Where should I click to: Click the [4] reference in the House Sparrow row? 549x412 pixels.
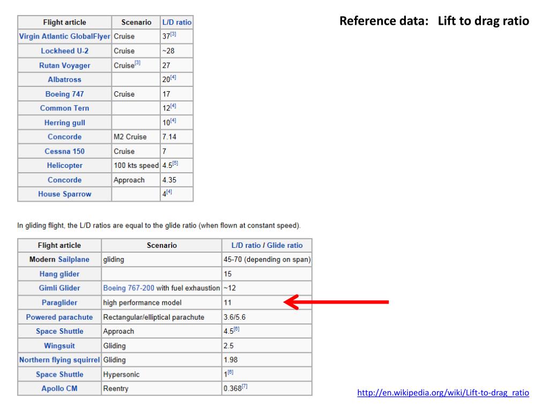point(169,192)
